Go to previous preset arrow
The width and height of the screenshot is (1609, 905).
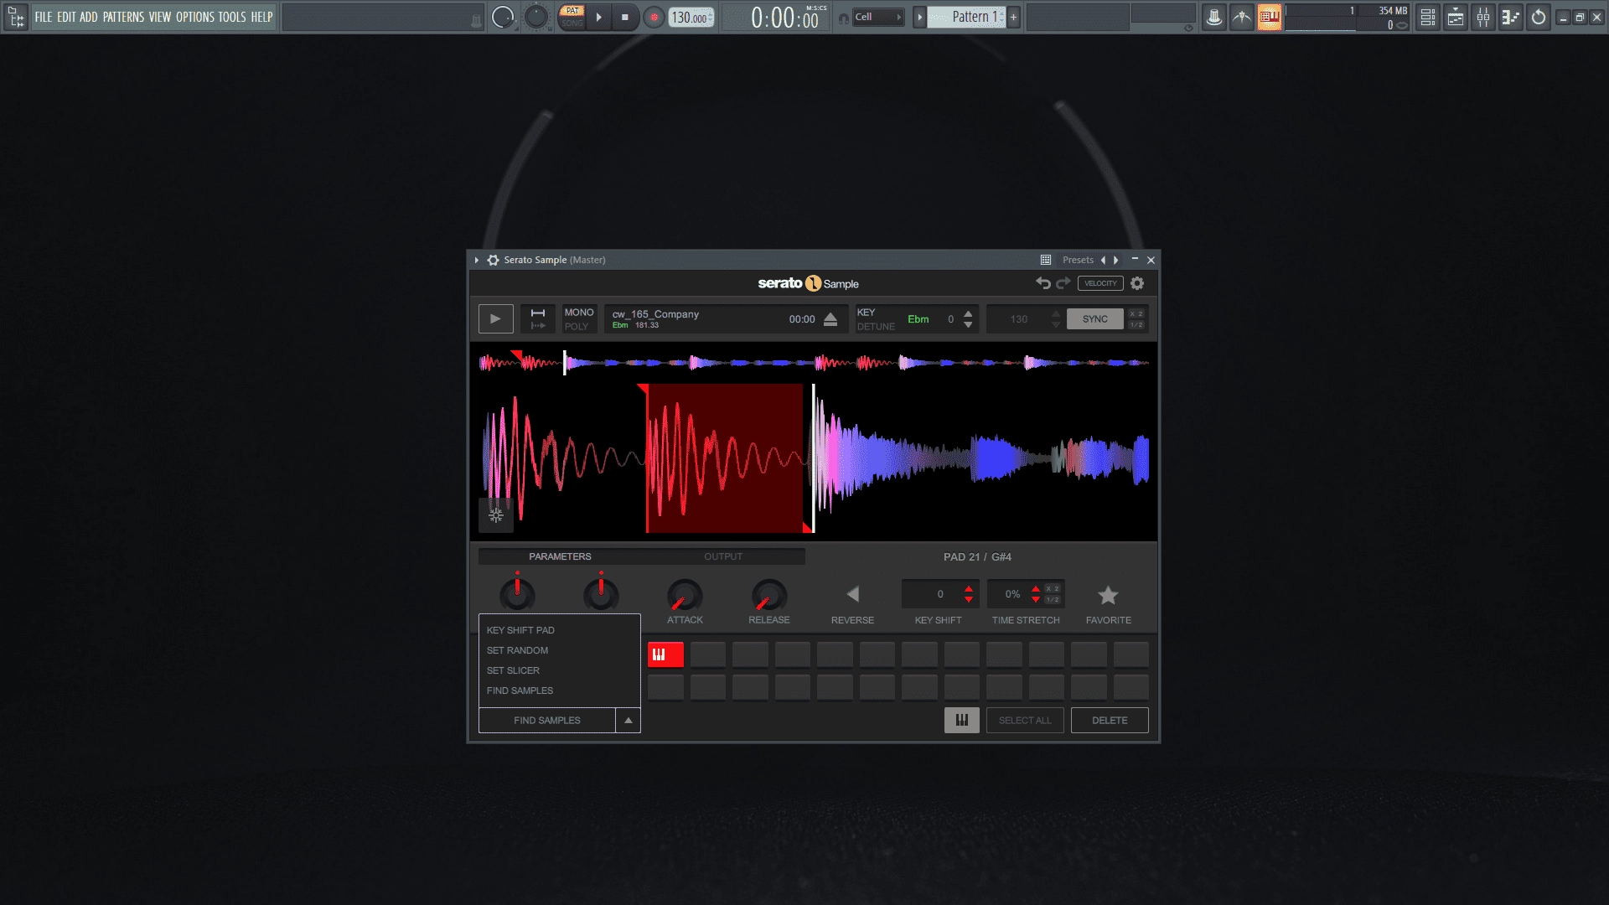pyautogui.click(x=1103, y=260)
